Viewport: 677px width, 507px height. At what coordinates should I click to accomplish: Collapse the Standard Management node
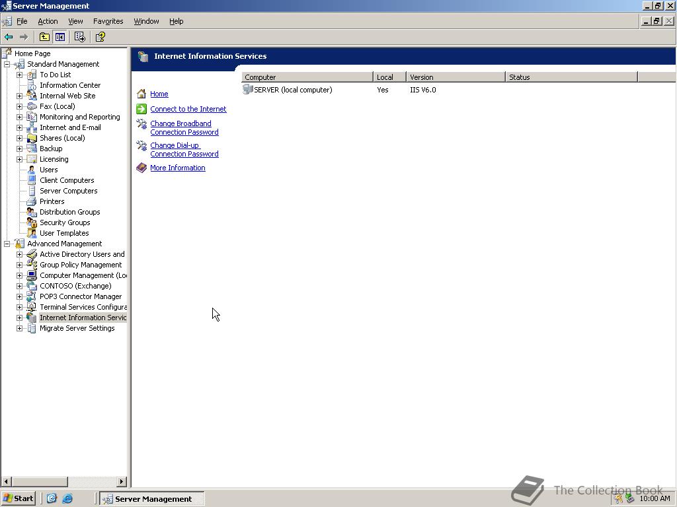[7, 64]
